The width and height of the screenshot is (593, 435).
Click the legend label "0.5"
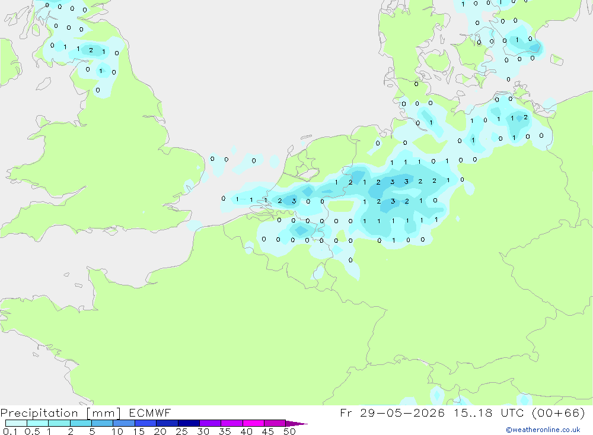tap(32, 431)
